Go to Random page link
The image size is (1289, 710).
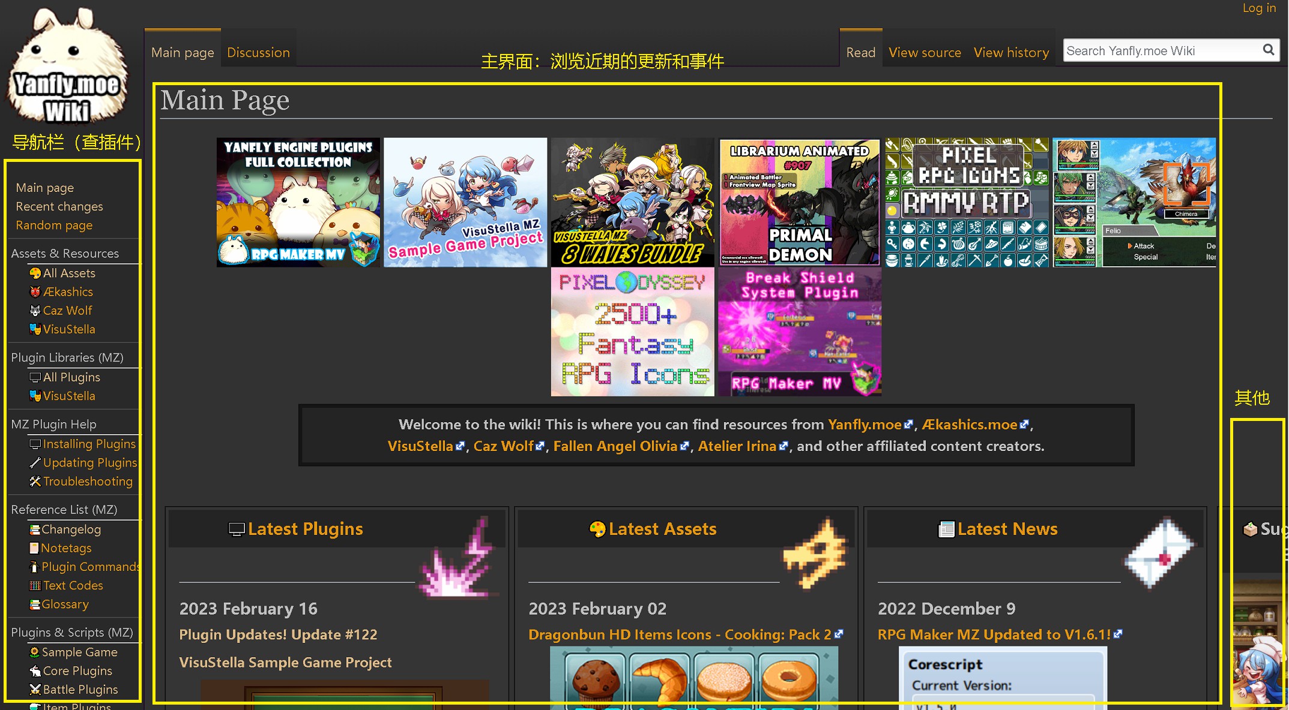click(x=54, y=225)
